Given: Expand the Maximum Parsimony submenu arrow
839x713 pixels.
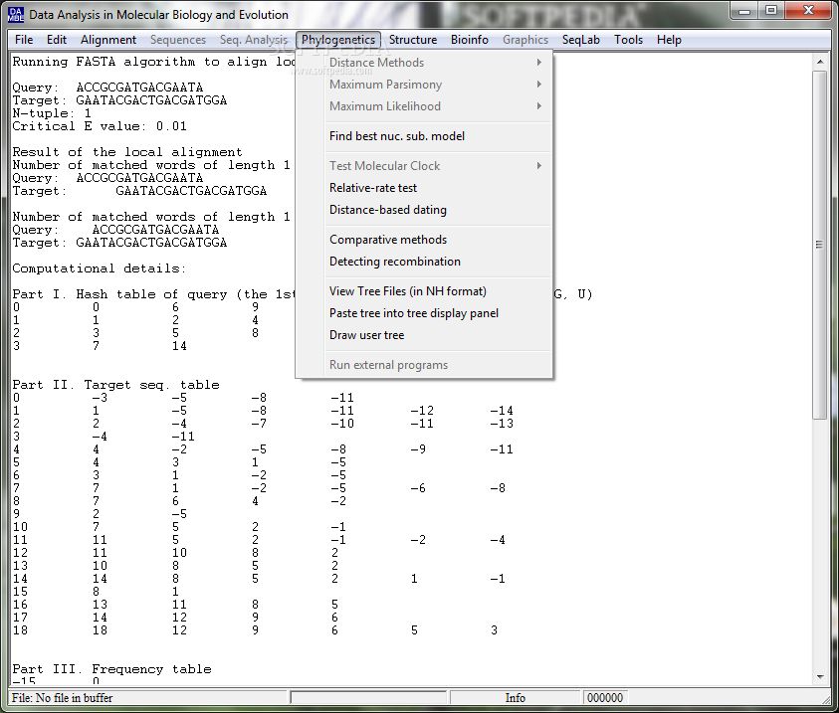Looking at the screenshot, I should pos(538,85).
